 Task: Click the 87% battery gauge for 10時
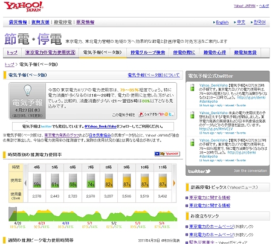(144, 181)
